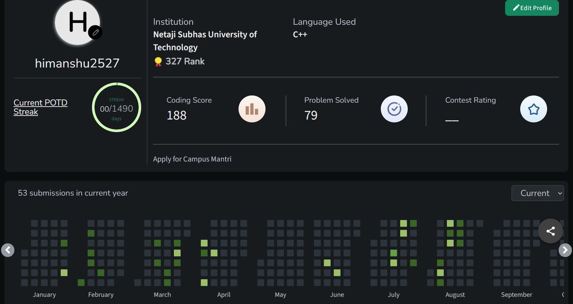The width and height of the screenshot is (573, 304).
Task: Open the Current POTD Streak link
Action: (x=40, y=107)
